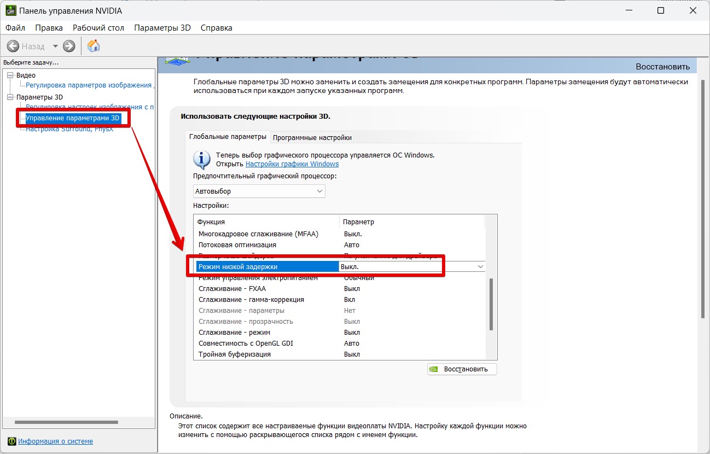Click main panel vertical scrollbar
The width and height of the screenshot is (710, 454).
click(703, 198)
